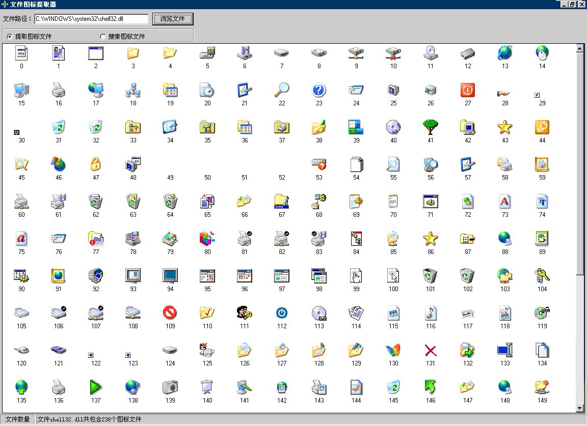The image size is (587, 426).
Task: Select the magnifying glass icon 22
Action: pyautogui.click(x=281, y=90)
